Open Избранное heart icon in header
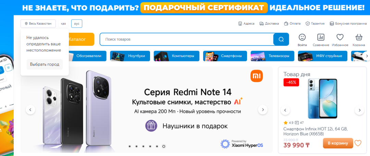The height and width of the screenshot is (156, 370). [340, 37]
